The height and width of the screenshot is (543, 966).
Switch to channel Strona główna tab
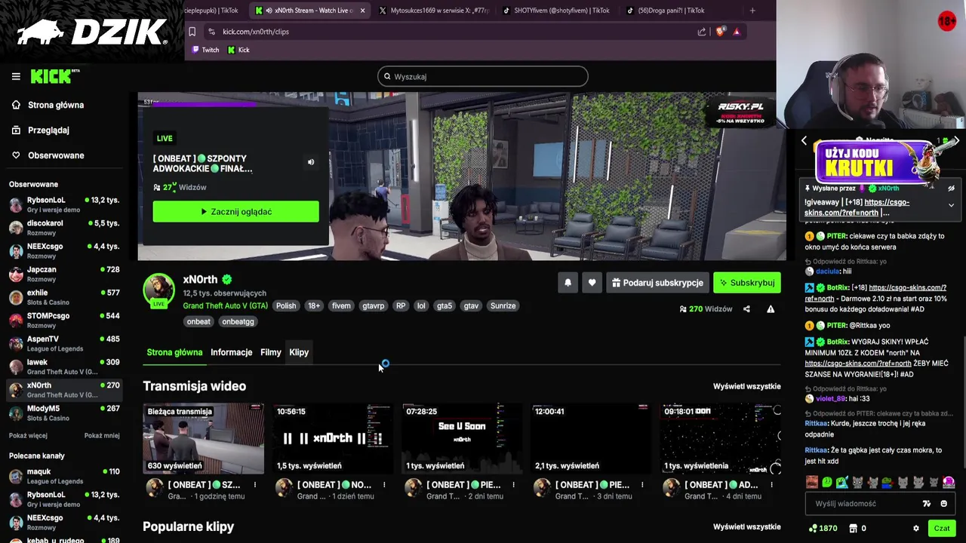[174, 352]
